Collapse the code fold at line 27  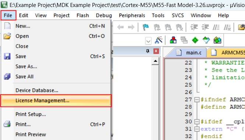click(x=197, y=100)
